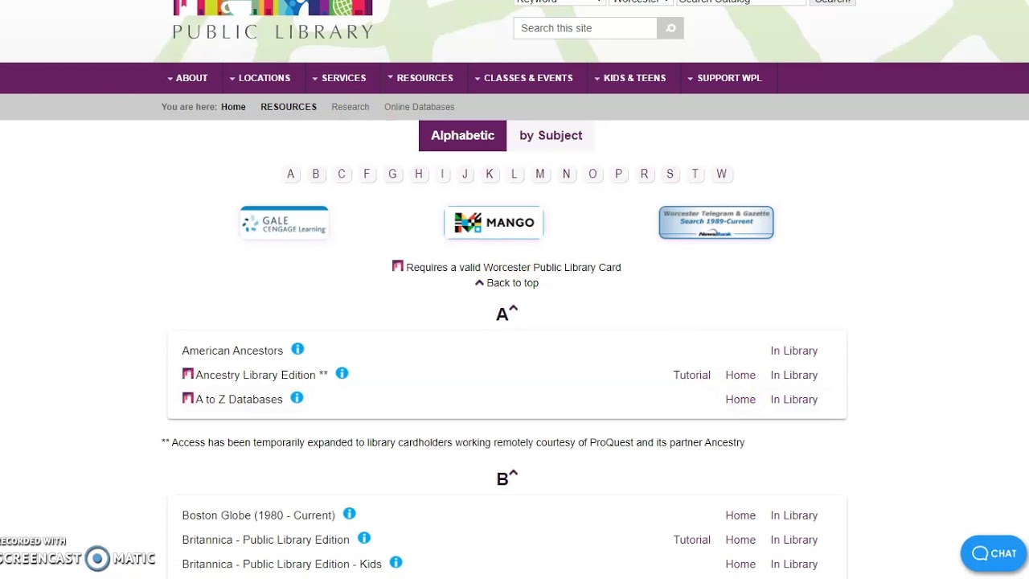The image size is (1029, 579).
Task: Jump to letter G
Action: point(392,174)
